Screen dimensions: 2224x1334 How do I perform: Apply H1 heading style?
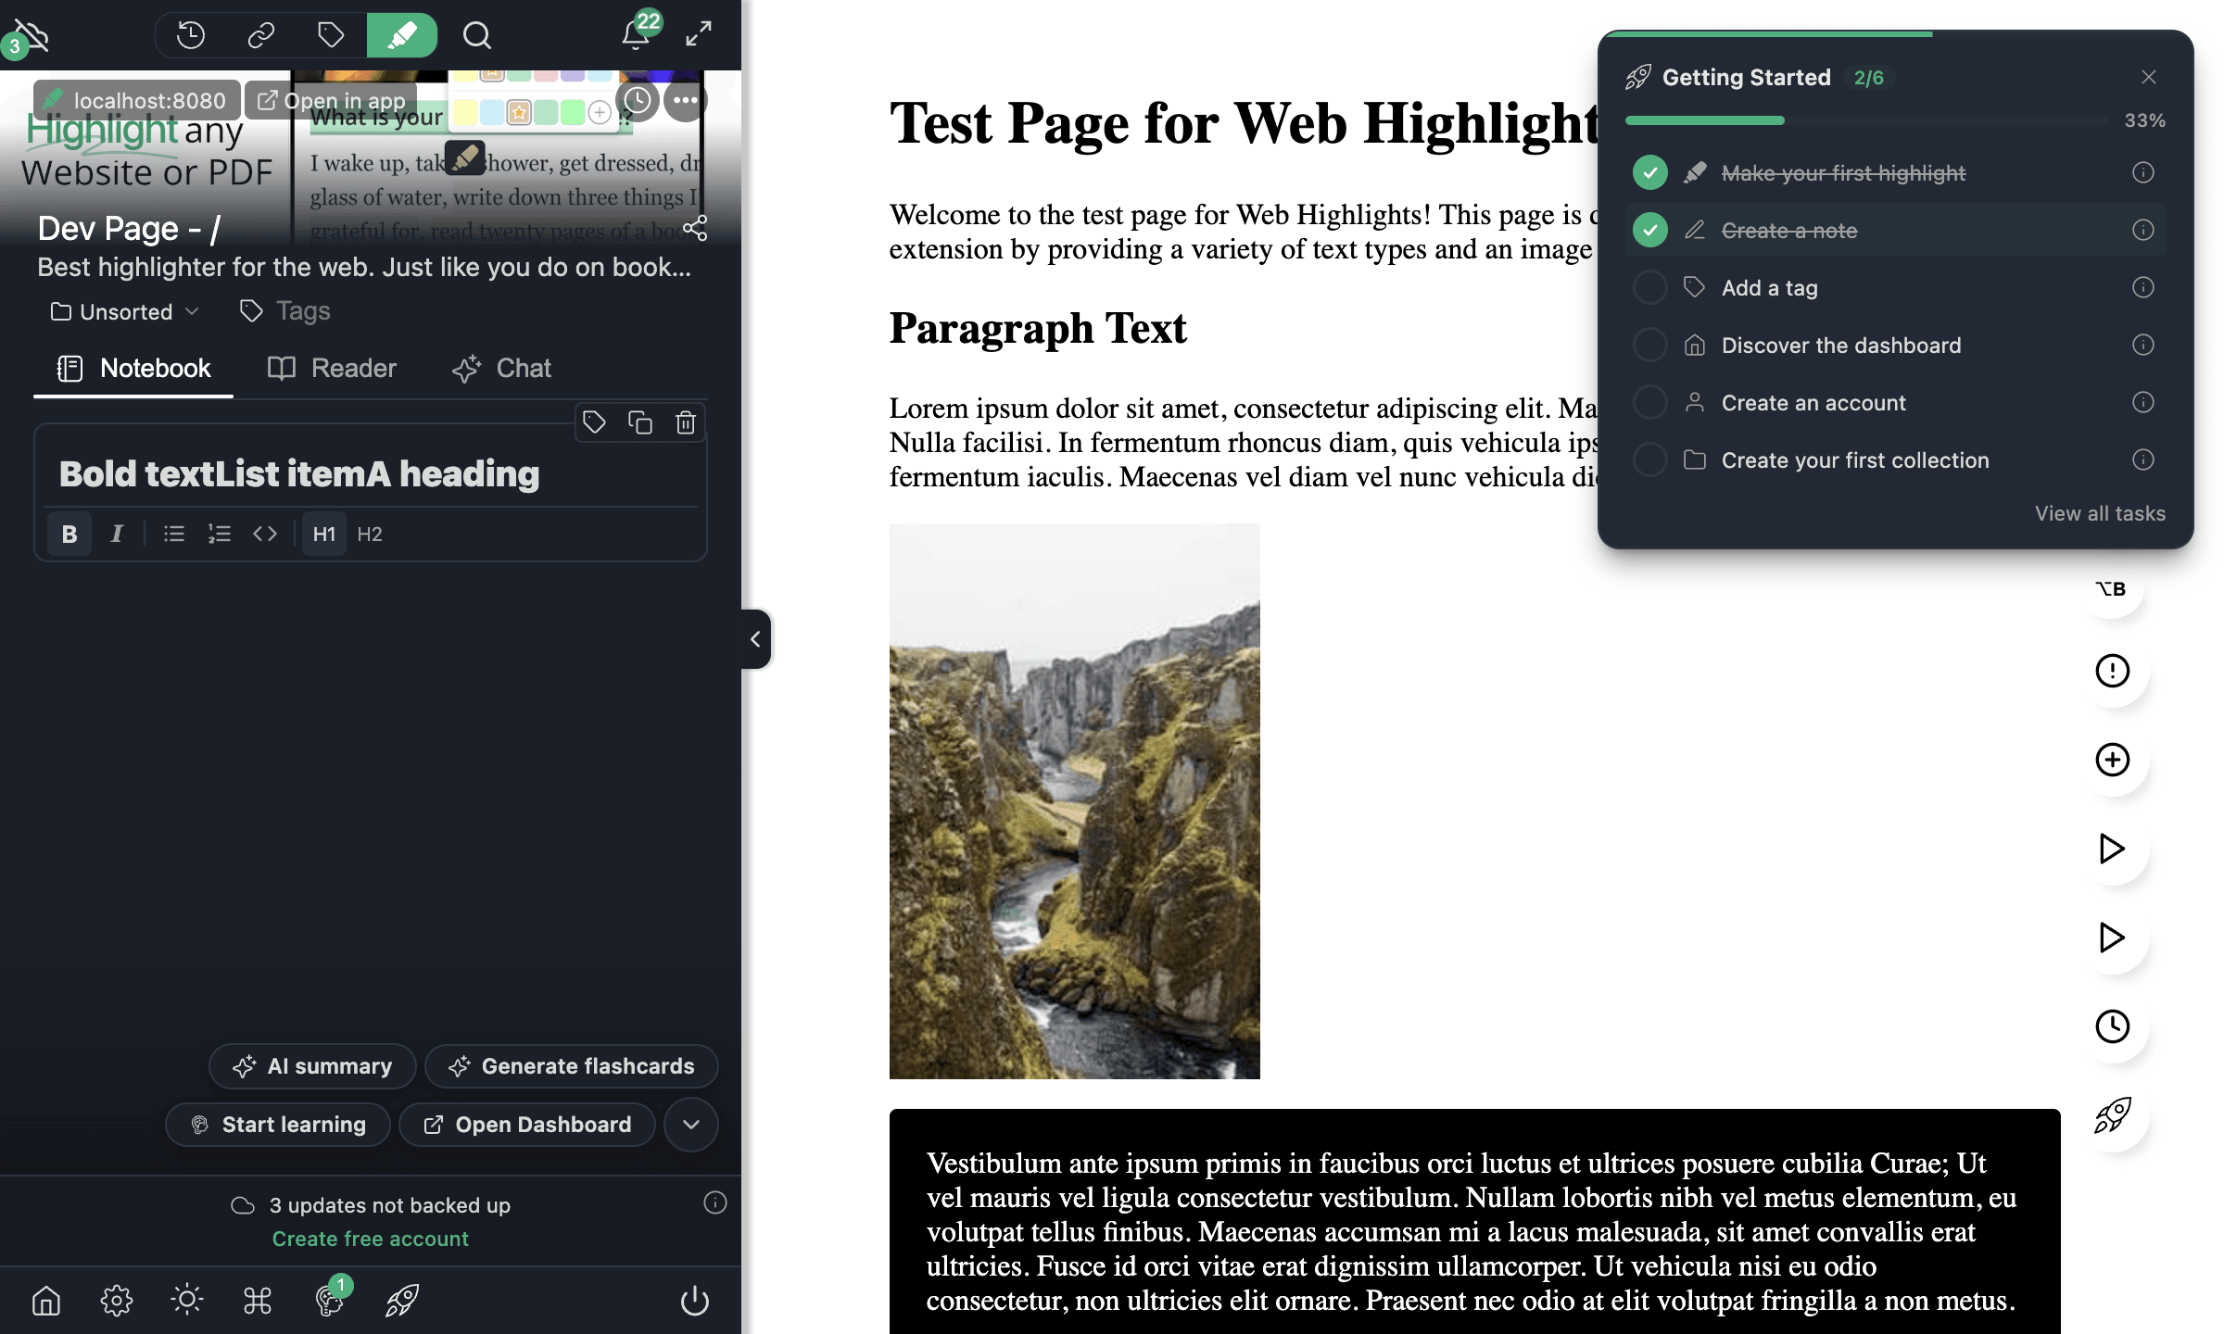point(324,534)
